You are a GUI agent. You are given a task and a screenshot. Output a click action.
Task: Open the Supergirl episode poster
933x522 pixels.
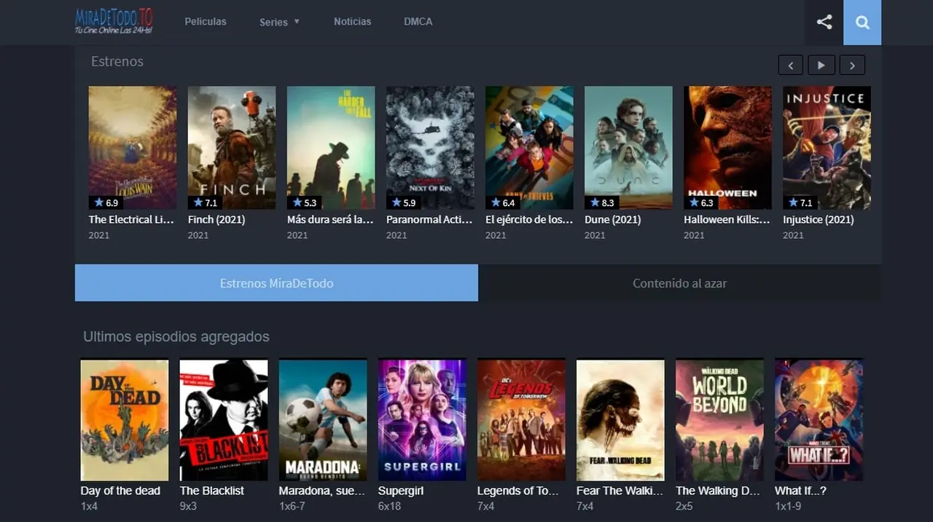click(x=422, y=419)
